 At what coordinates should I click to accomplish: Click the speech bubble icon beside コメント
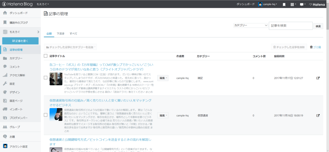pyautogui.click(x=5, y=66)
